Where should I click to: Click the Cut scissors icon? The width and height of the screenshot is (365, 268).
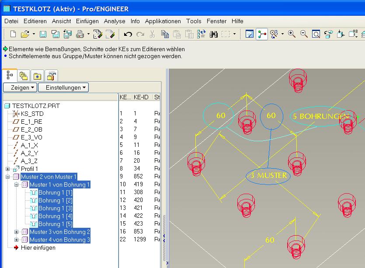point(152,34)
